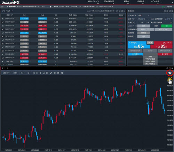The width and height of the screenshot is (174, 152).
Task: Open gear settings in the チャート panel header
Action: point(167,68)
